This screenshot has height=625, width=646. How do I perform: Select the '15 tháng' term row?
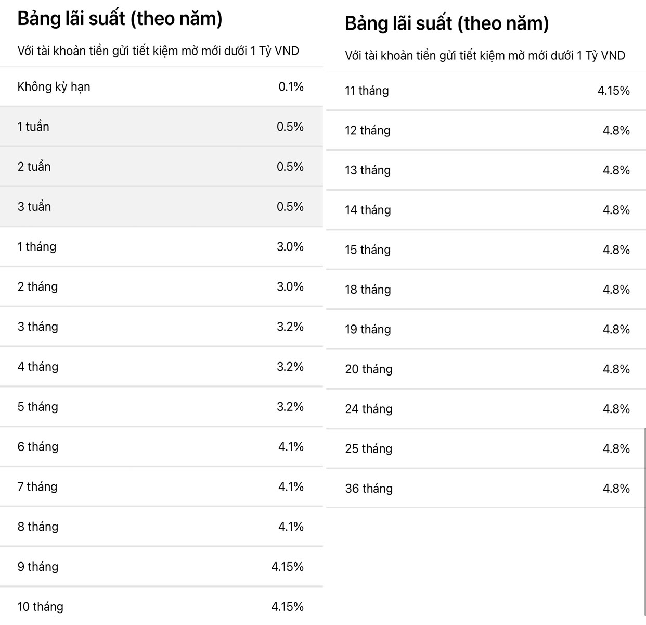[x=486, y=250]
